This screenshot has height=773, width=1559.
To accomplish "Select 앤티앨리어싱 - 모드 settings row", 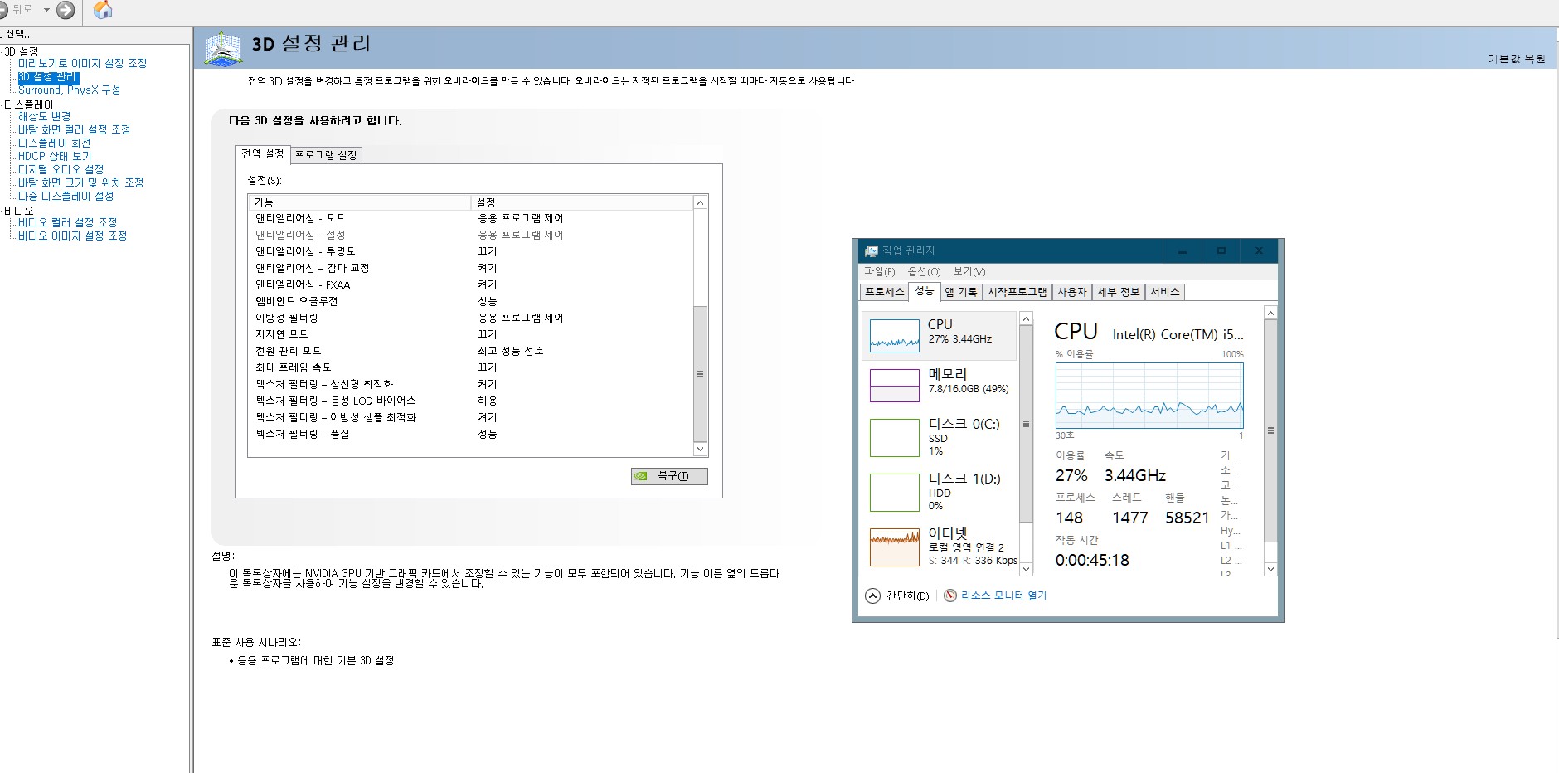I will click(x=470, y=218).
